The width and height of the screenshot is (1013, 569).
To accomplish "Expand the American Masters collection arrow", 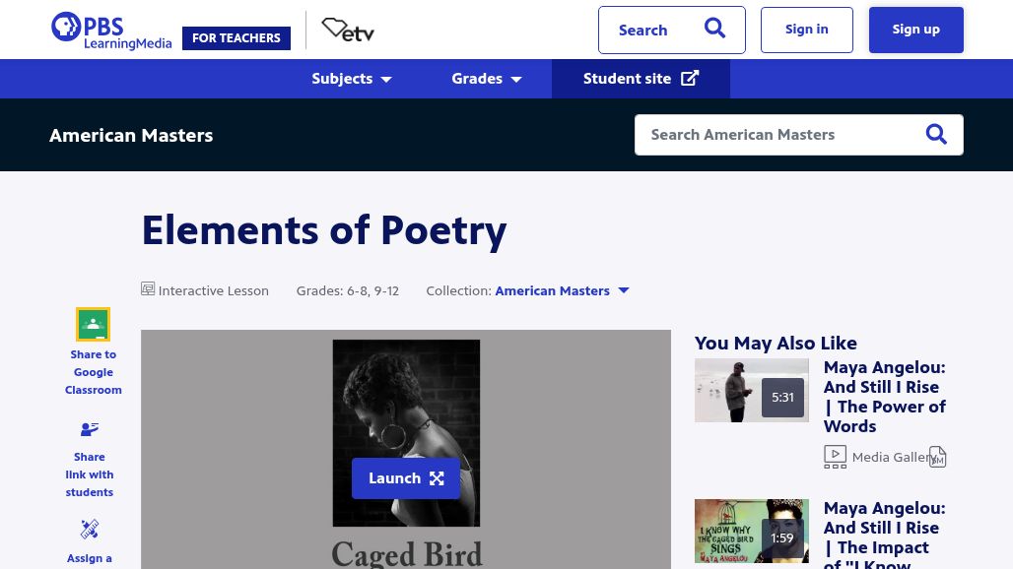I will pos(623,290).
